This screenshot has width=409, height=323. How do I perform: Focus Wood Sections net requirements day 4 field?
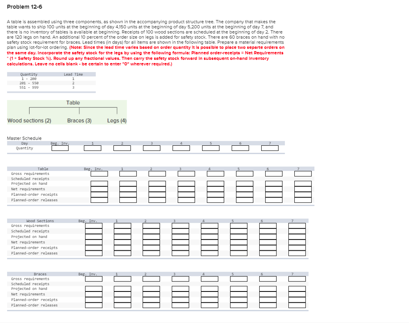(x=210, y=242)
